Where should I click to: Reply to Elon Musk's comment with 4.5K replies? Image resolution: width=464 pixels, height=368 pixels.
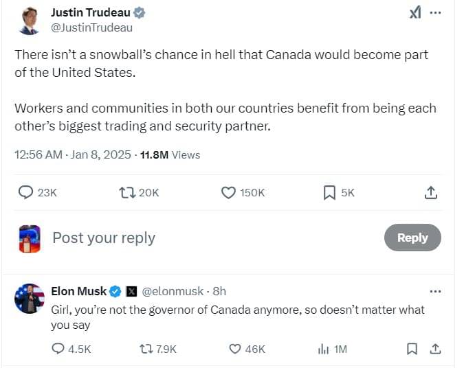click(x=59, y=349)
